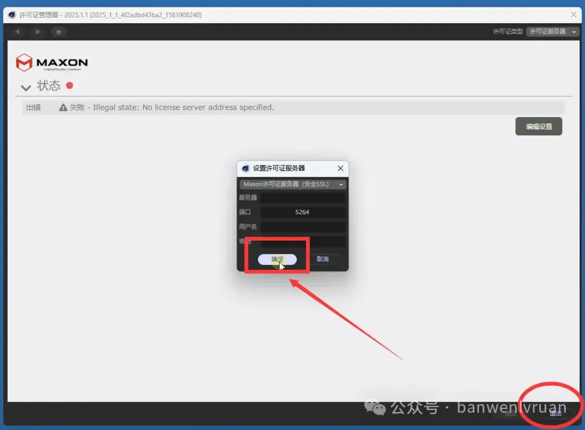
Task: Click the 状态 heading text
Action: pyautogui.click(x=49, y=86)
